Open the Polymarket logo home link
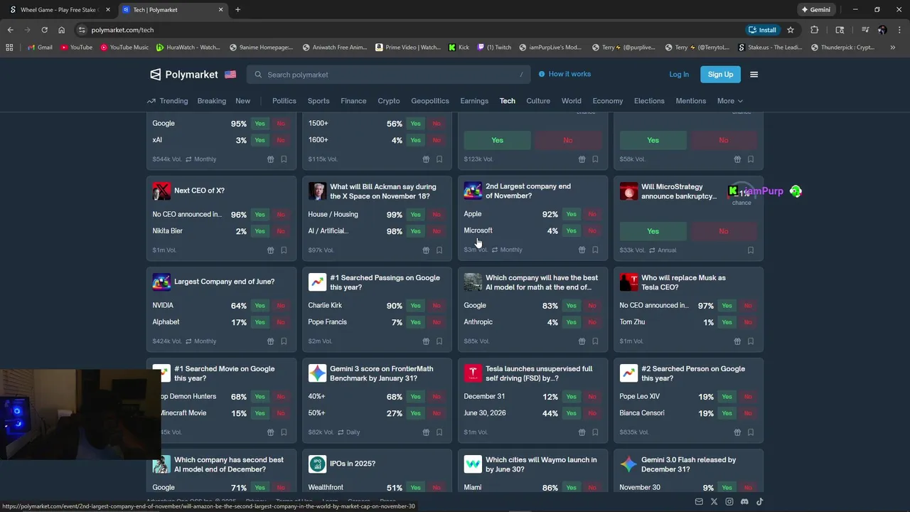910x512 pixels. [x=183, y=75]
